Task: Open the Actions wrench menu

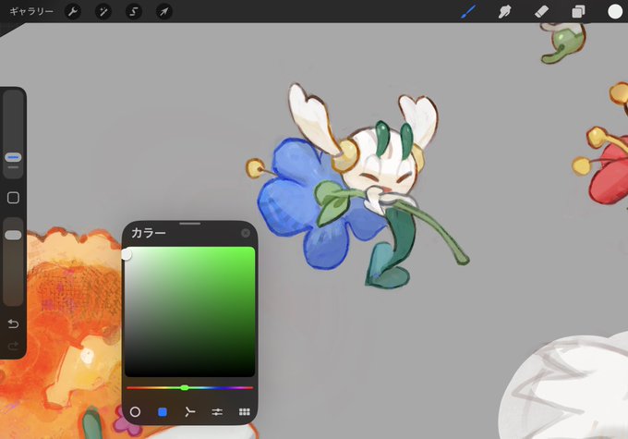Action: [x=72, y=12]
